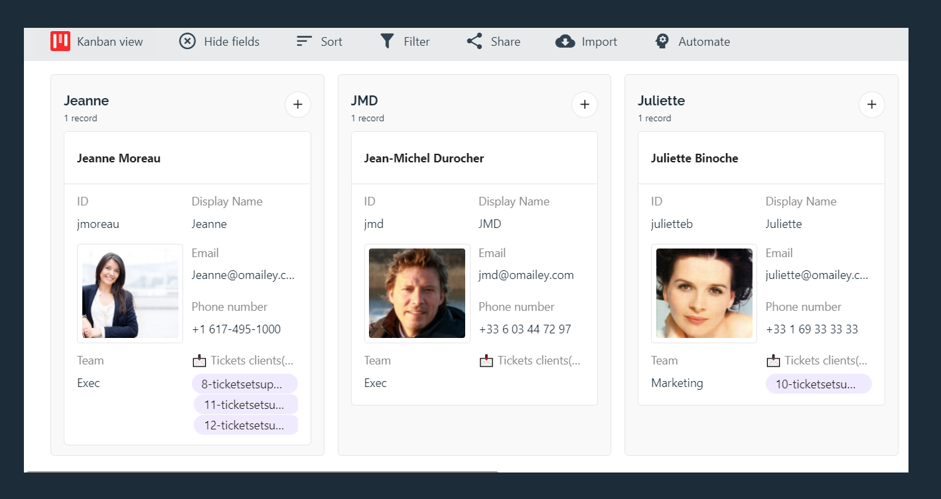Click the Jeanne column heading

point(86,101)
